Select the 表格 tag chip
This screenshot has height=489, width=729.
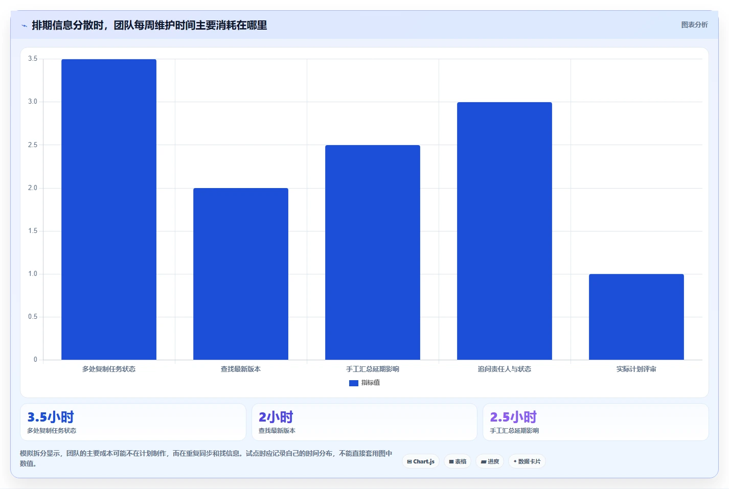(458, 461)
